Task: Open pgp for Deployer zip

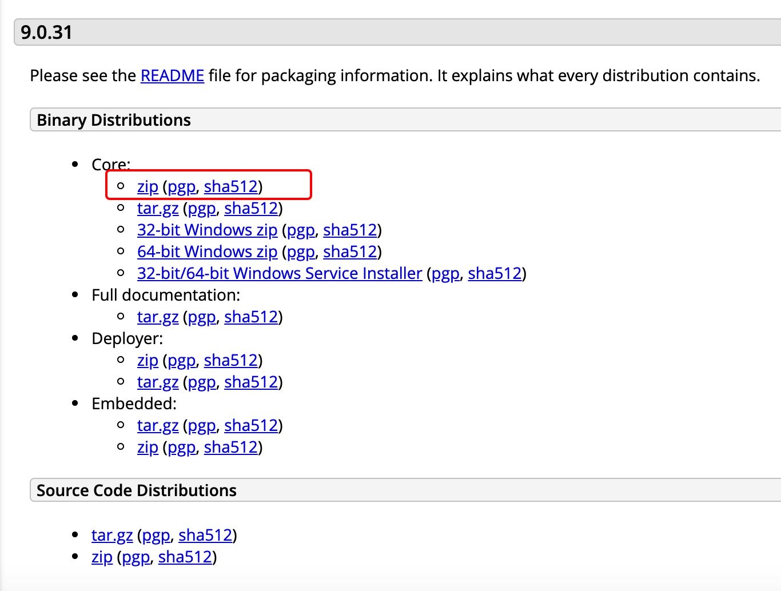Action: (x=182, y=360)
